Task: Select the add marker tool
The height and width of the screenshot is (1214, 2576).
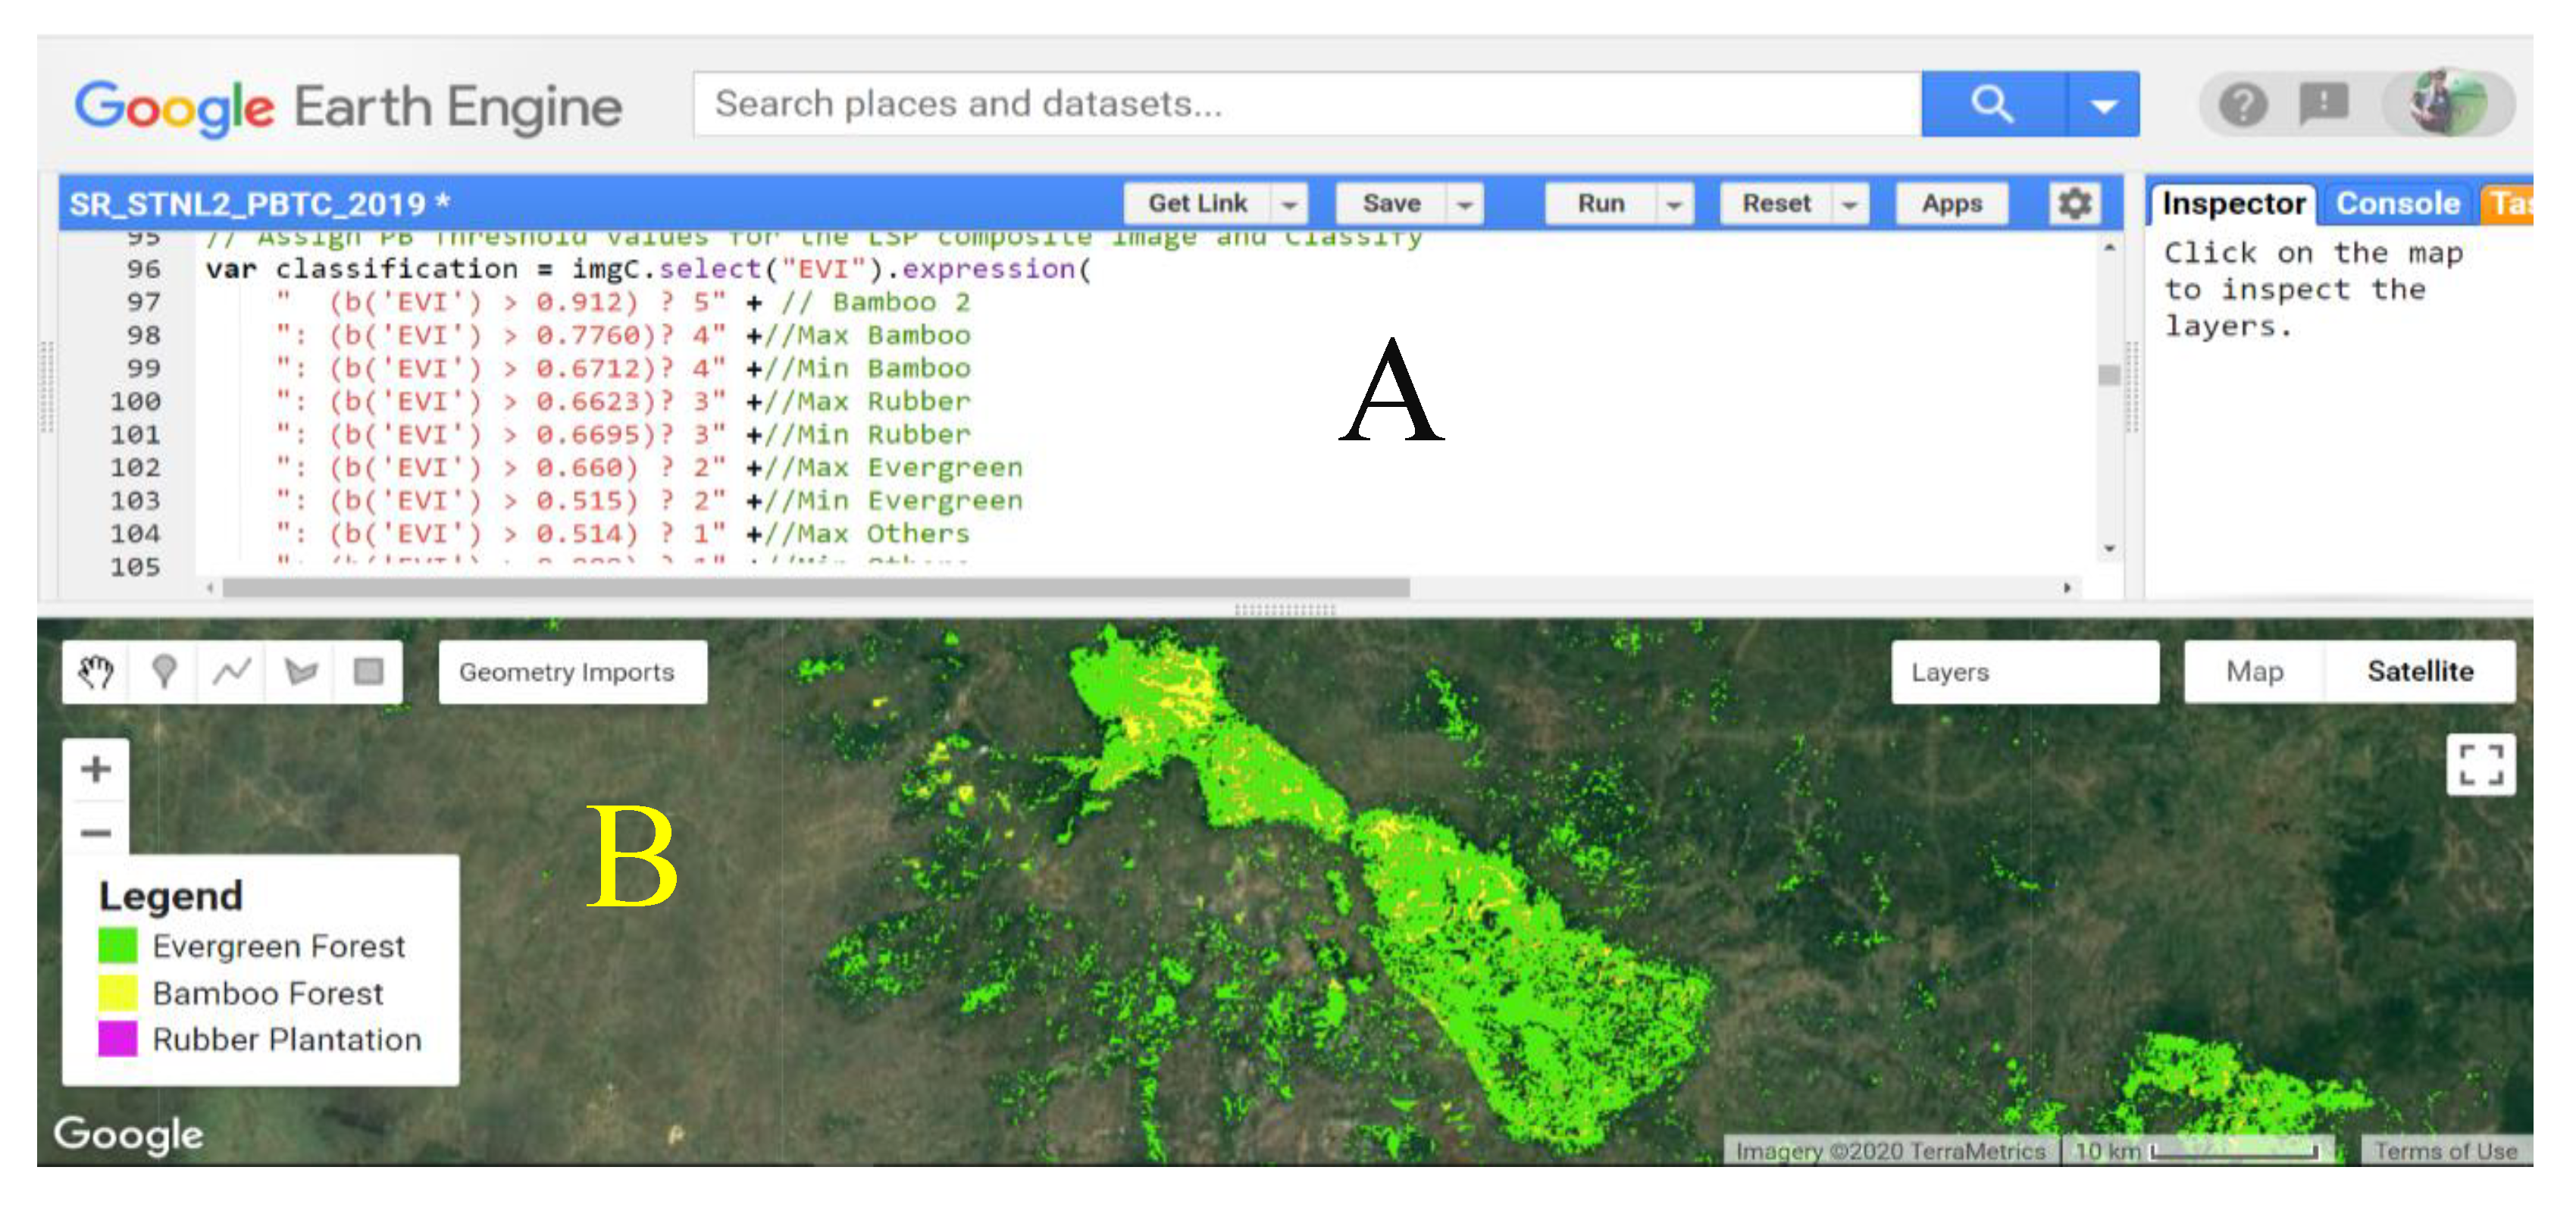Action: (164, 672)
